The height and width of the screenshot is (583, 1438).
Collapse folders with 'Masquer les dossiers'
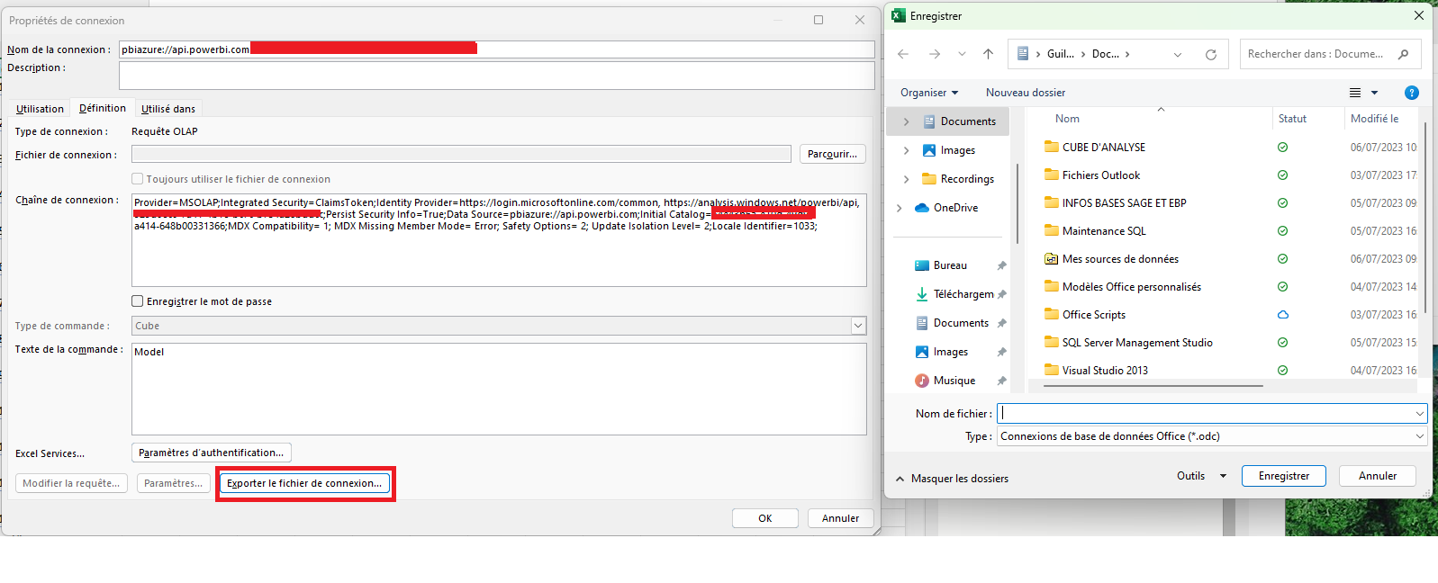coord(953,479)
